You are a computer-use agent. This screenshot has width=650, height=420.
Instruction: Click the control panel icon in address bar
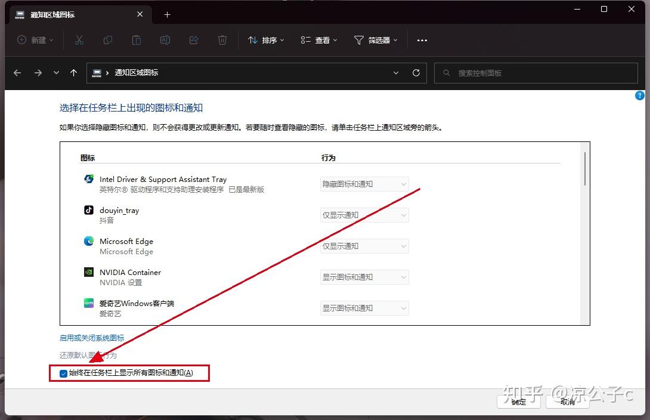pos(97,73)
